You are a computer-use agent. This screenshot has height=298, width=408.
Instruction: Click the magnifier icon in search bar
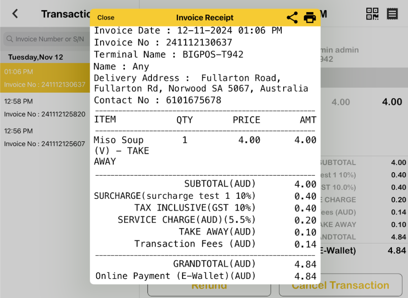[x=10, y=39]
